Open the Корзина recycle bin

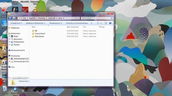click(x=5, y=90)
